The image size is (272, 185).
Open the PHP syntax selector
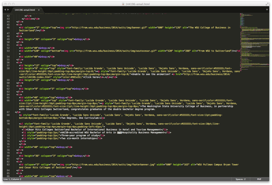tap(259, 179)
